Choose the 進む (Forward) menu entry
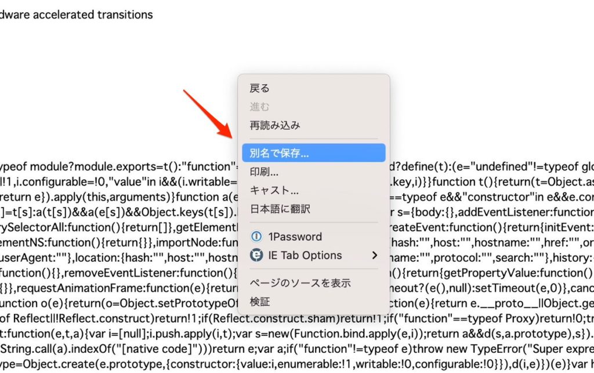 click(260, 107)
